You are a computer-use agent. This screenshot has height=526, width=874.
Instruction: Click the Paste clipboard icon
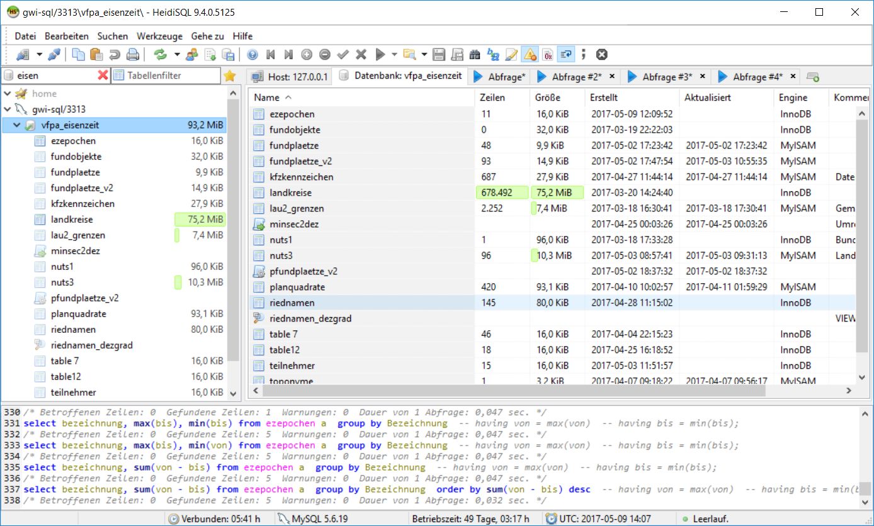pos(96,55)
